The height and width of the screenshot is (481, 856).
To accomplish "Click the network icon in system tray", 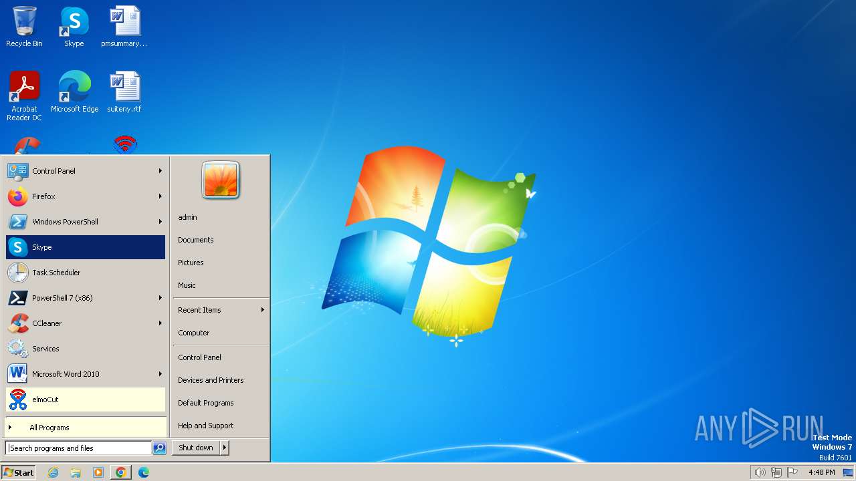I will click(x=776, y=472).
